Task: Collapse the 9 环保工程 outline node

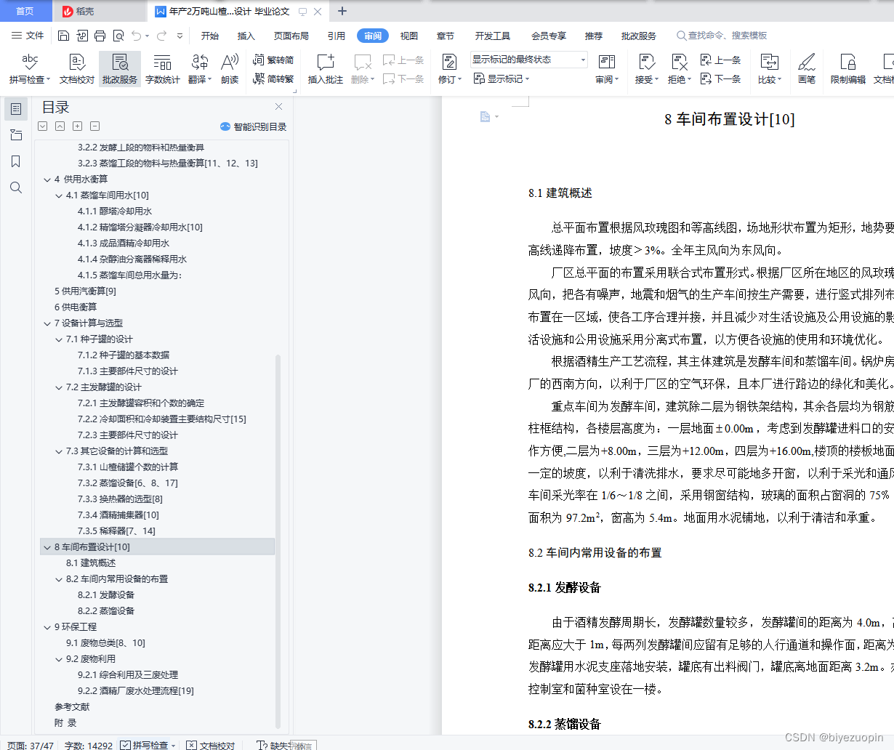Action: pyautogui.click(x=47, y=627)
